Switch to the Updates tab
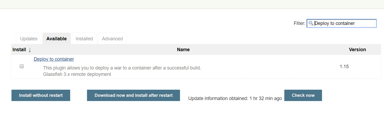The height and width of the screenshot is (113, 384). point(29,39)
